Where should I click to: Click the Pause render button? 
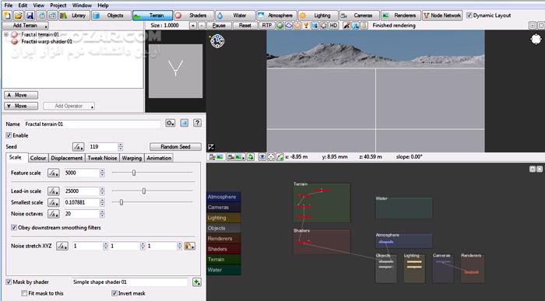(219, 26)
